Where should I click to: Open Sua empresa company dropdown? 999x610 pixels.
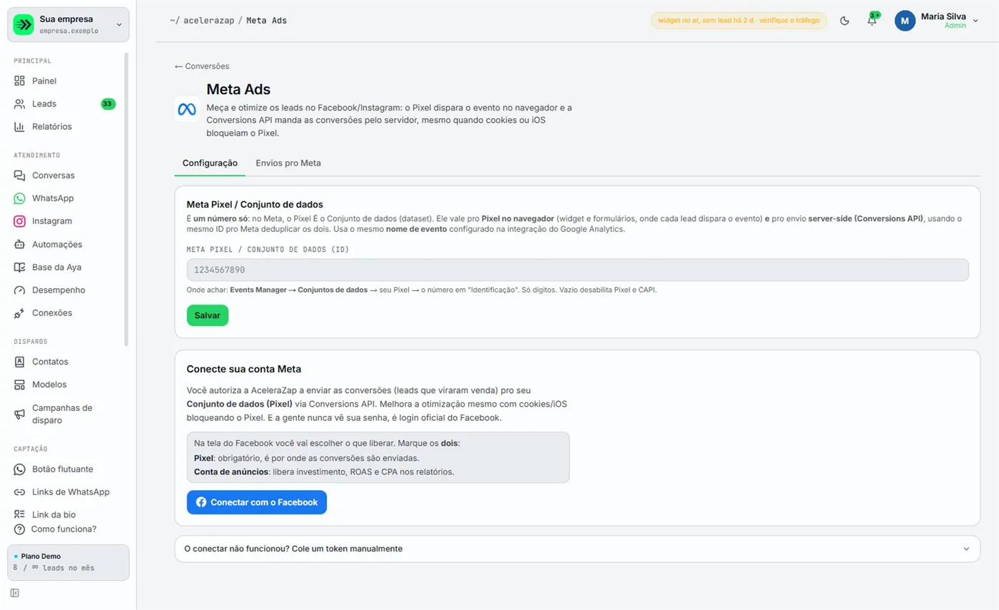(x=69, y=24)
